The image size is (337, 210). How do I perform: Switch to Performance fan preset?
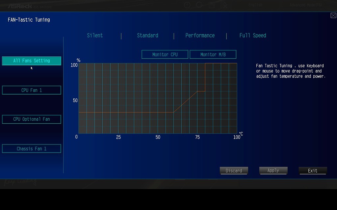pos(200,35)
